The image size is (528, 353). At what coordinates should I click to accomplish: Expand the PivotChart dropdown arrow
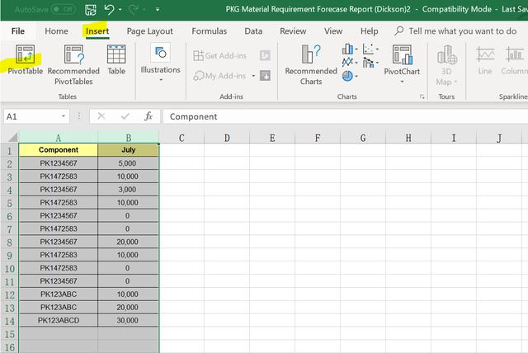coord(402,82)
